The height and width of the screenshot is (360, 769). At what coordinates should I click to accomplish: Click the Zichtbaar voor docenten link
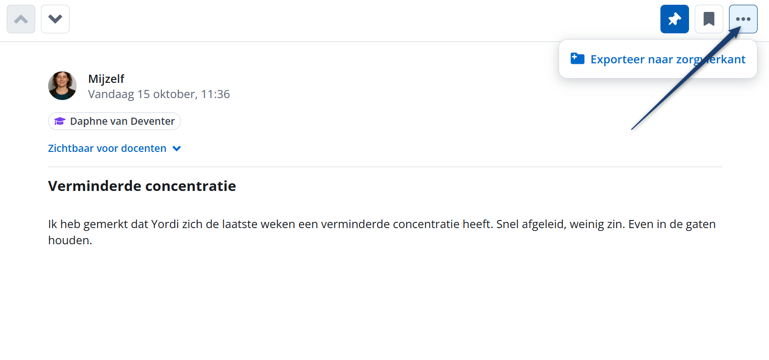click(107, 149)
